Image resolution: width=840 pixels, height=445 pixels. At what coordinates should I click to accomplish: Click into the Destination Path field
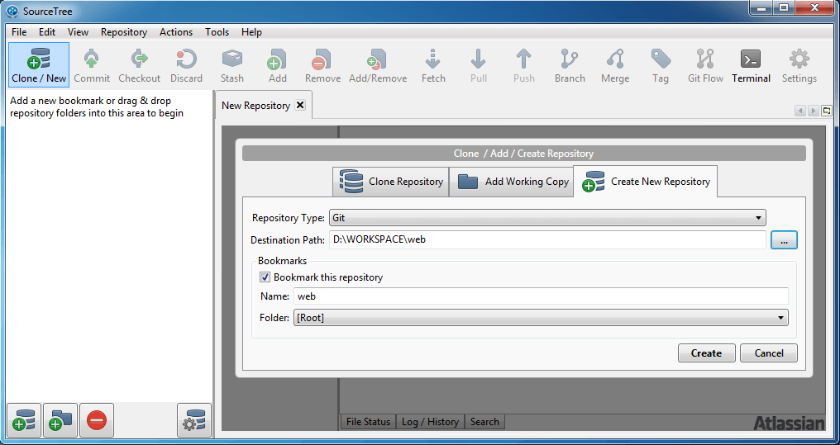point(547,239)
